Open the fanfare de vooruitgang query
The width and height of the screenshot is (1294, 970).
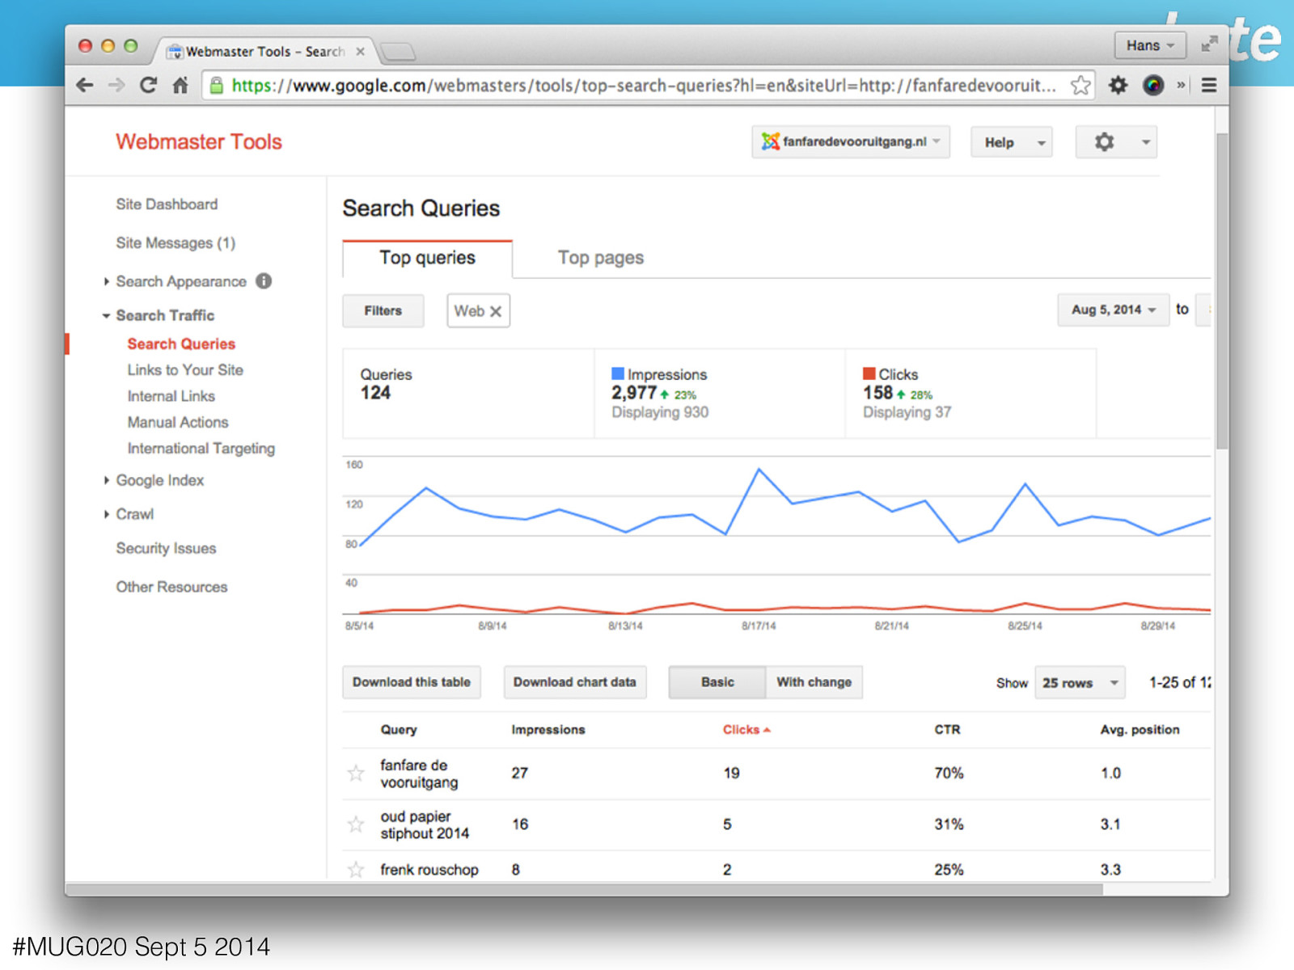pos(419,774)
